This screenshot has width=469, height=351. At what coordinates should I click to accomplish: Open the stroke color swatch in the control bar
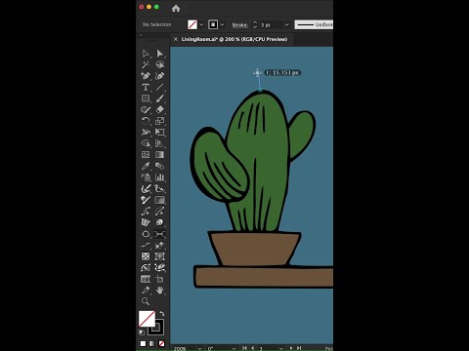[213, 24]
